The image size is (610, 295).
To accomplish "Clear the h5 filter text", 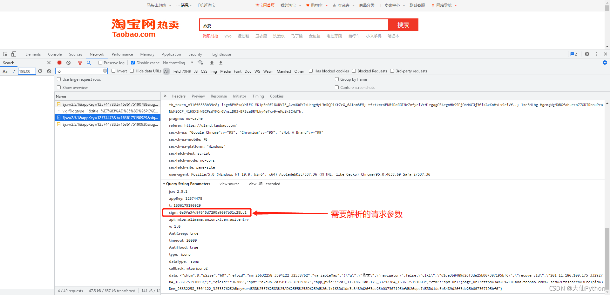I will [105, 71].
